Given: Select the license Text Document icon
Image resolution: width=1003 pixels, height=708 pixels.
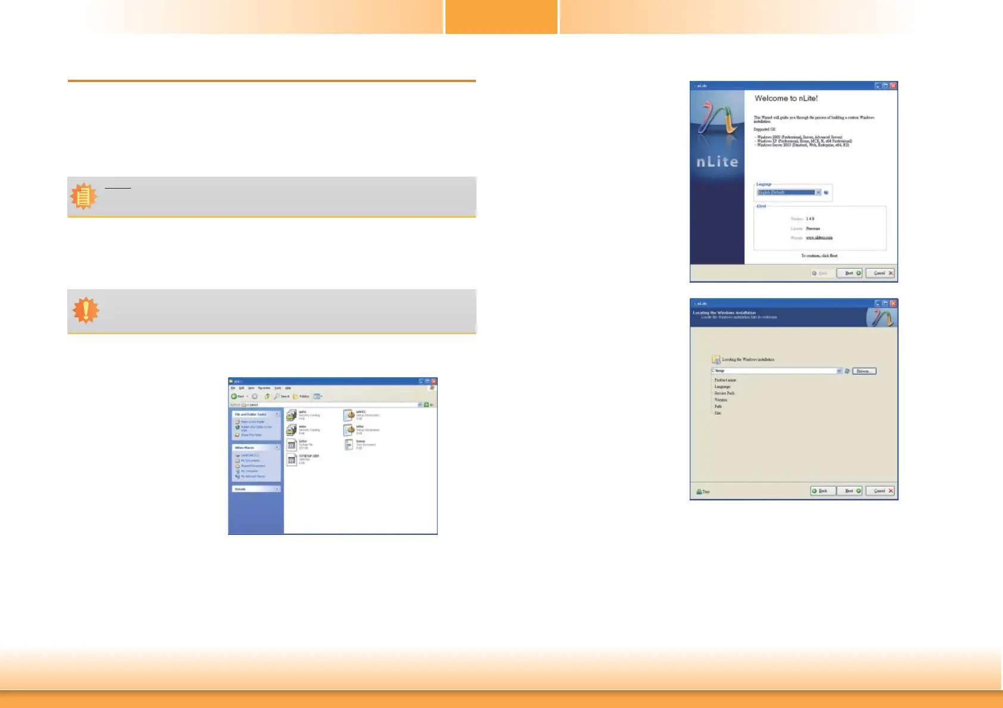Looking at the screenshot, I should [349, 444].
